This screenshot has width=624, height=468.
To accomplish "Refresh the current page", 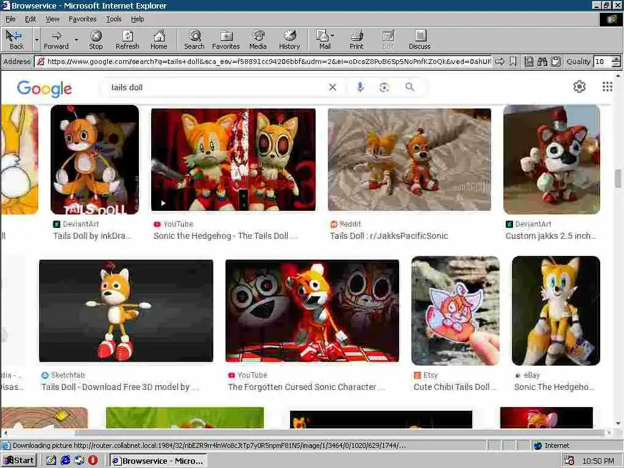I will click(127, 40).
